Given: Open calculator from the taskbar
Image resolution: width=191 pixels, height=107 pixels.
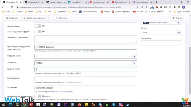Looking at the screenshot, I should click(x=73, y=105).
